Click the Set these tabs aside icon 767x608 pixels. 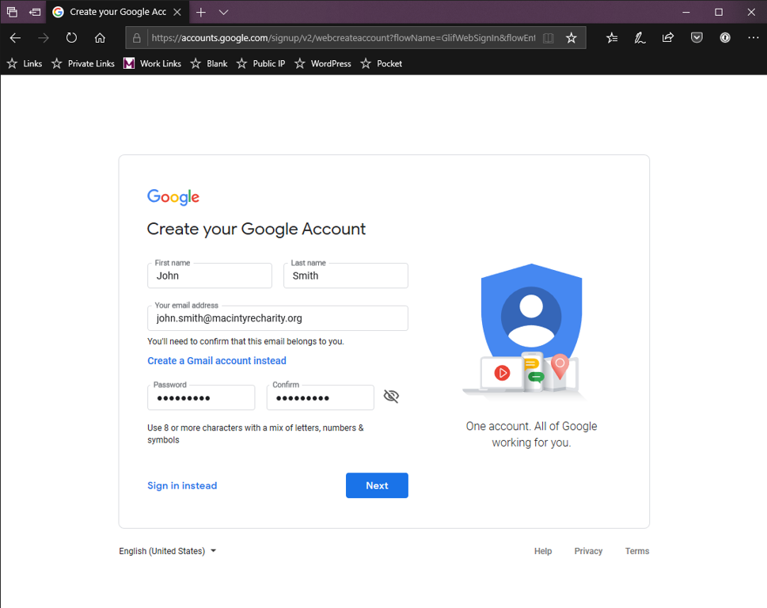click(35, 12)
